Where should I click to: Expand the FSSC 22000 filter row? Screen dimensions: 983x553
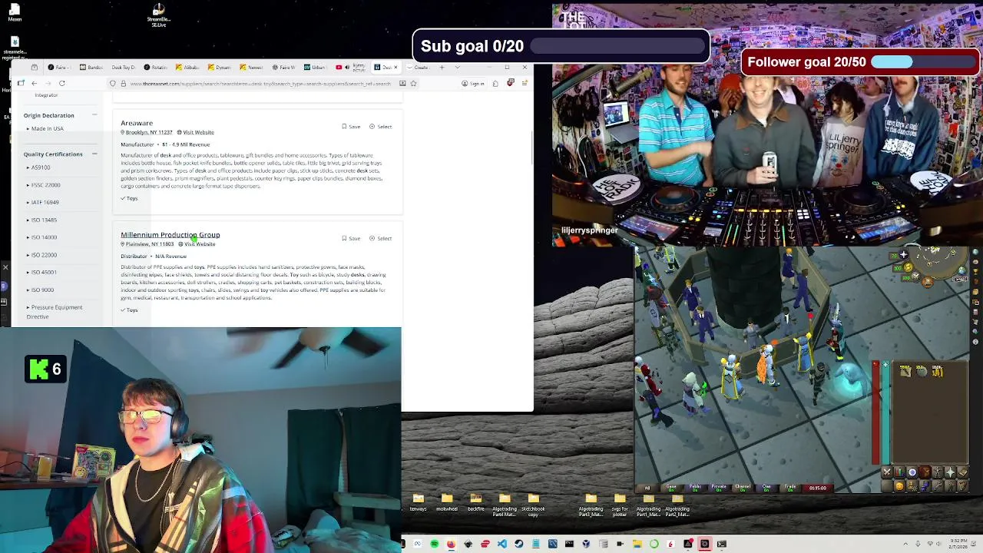pos(44,185)
